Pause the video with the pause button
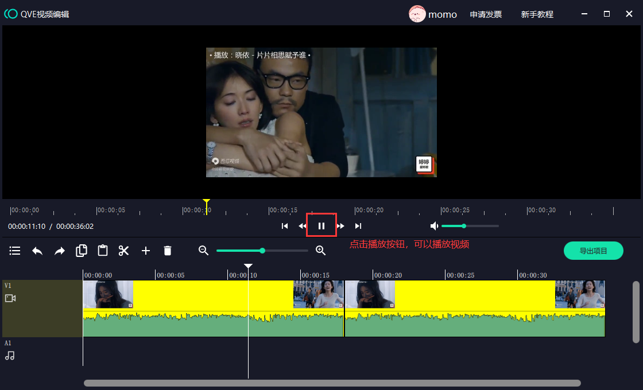The width and height of the screenshot is (643, 390). point(321,226)
